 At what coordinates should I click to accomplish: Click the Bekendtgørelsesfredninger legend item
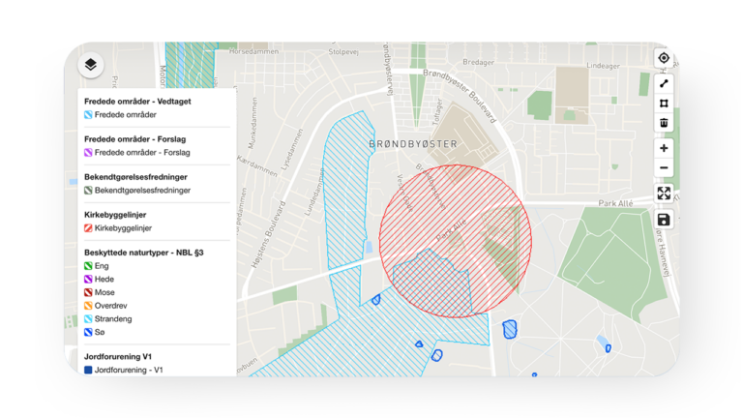pyautogui.click(x=142, y=191)
